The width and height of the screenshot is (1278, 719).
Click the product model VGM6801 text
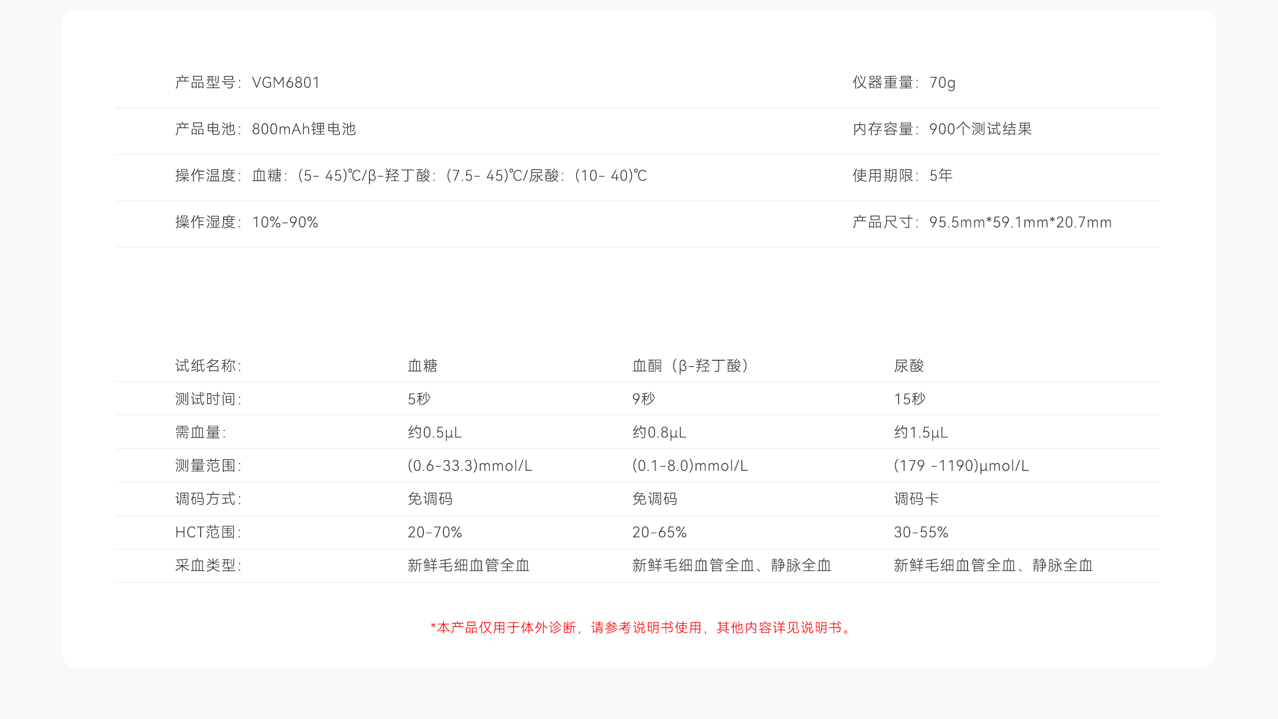286,82
